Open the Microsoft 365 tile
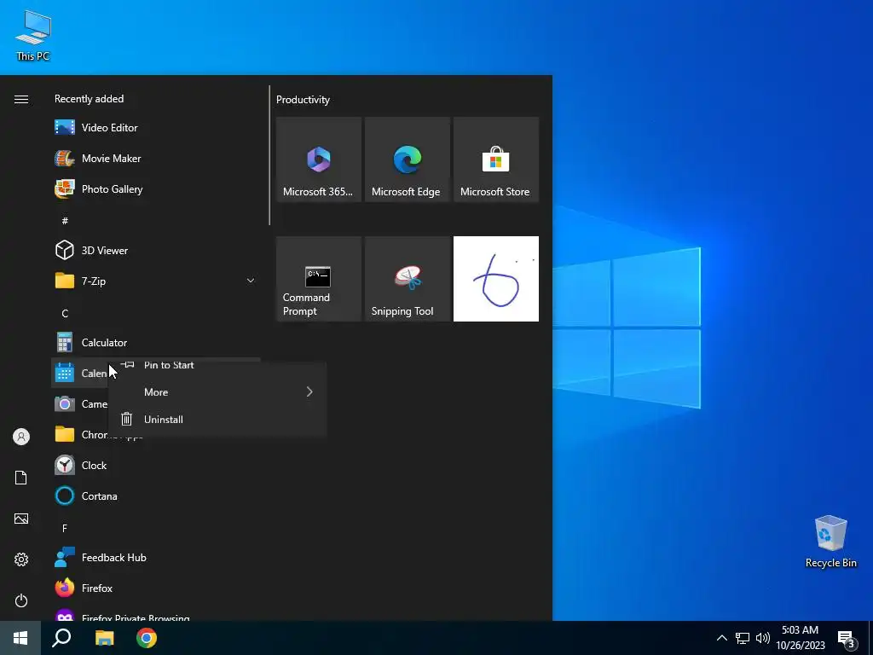Image resolution: width=873 pixels, height=655 pixels. (319, 159)
